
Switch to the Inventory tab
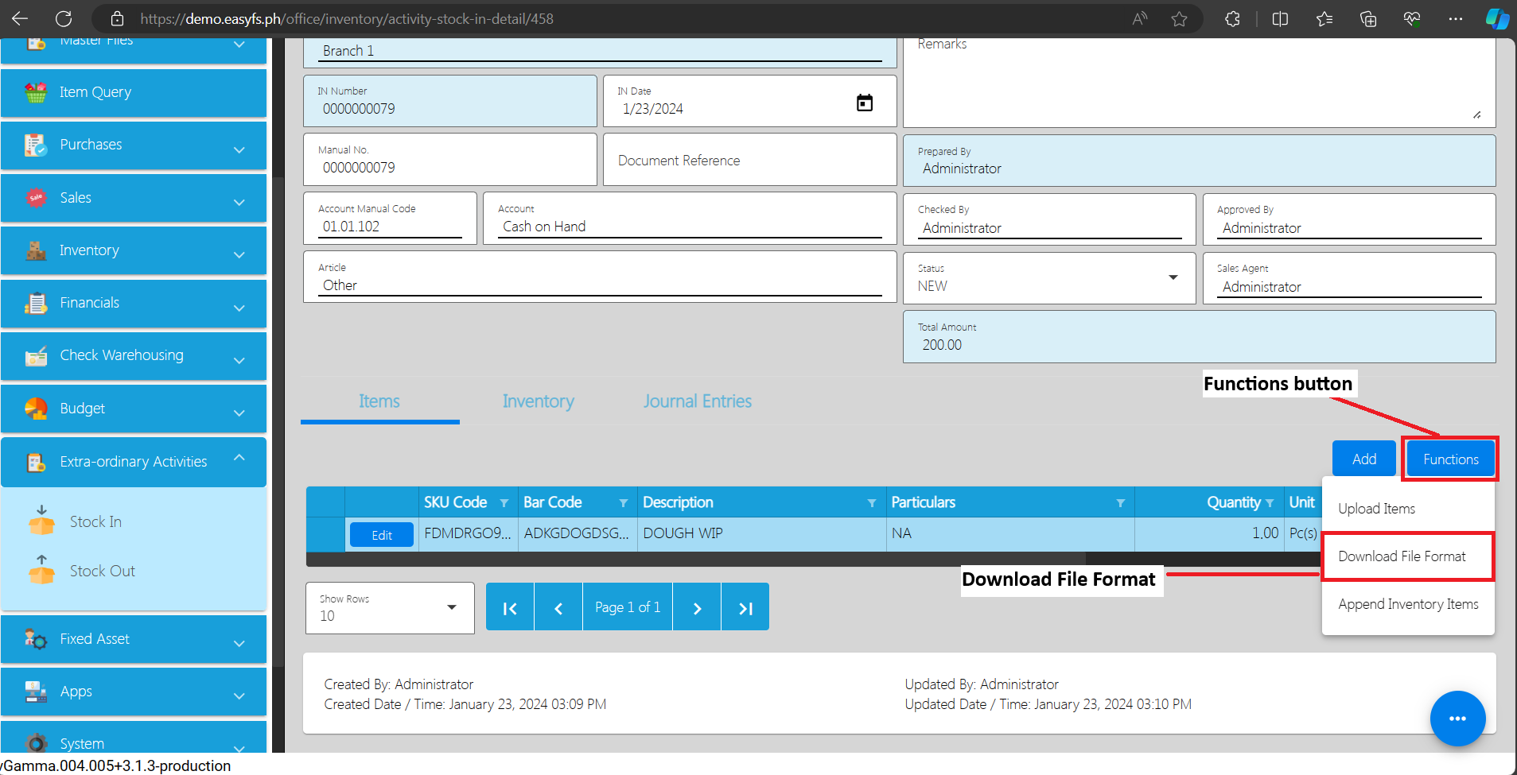click(538, 401)
